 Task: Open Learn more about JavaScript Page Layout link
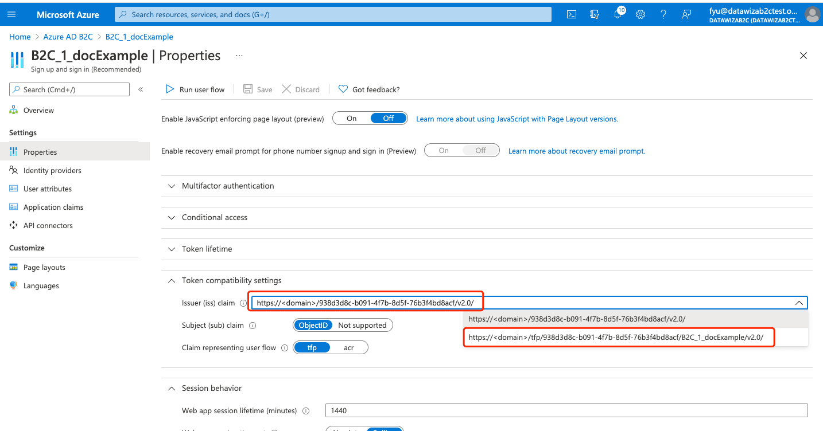(x=517, y=119)
